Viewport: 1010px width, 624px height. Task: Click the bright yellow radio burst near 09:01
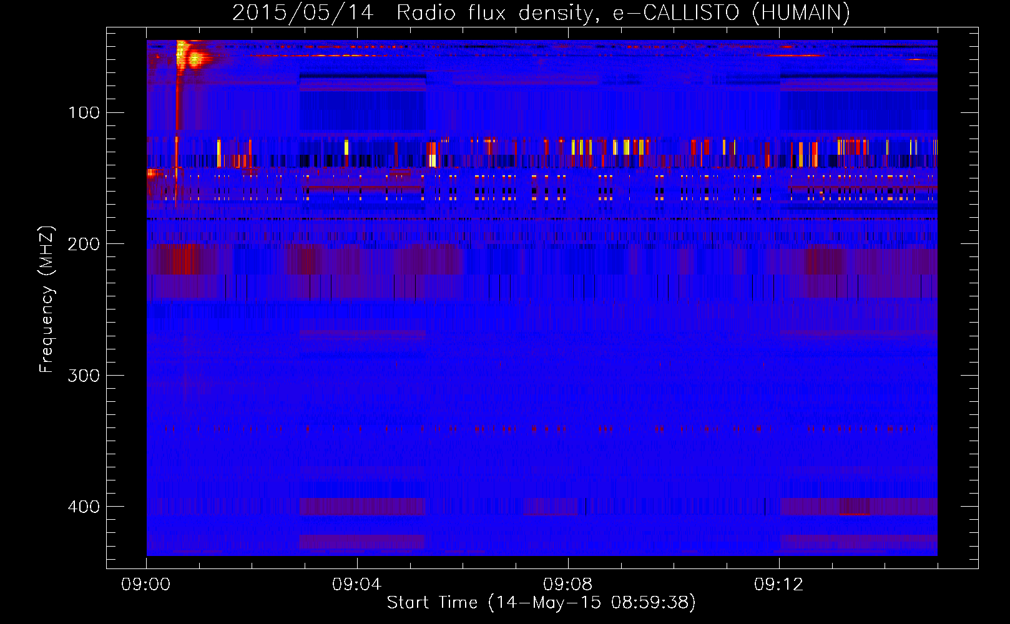tap(192, 56)
